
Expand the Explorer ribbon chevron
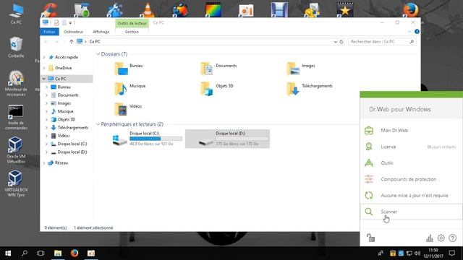[x=409, y=32]
